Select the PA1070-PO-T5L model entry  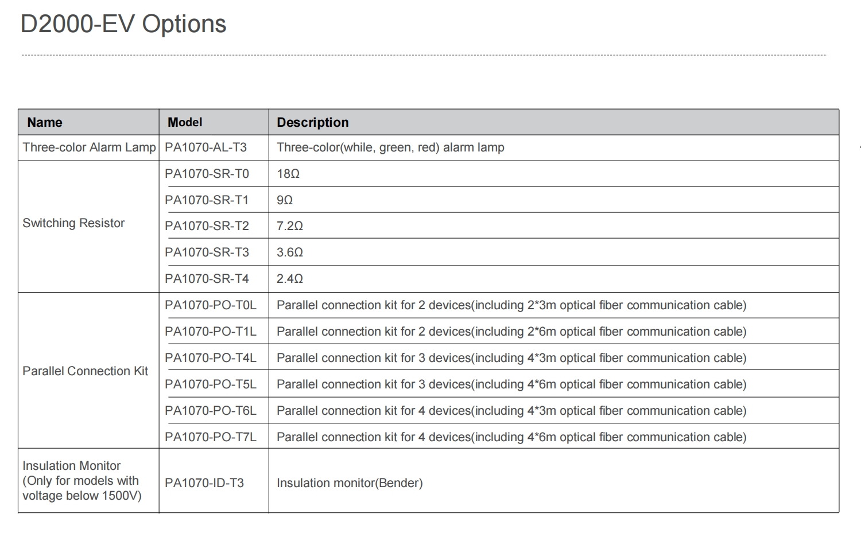(x=211, y=384)
